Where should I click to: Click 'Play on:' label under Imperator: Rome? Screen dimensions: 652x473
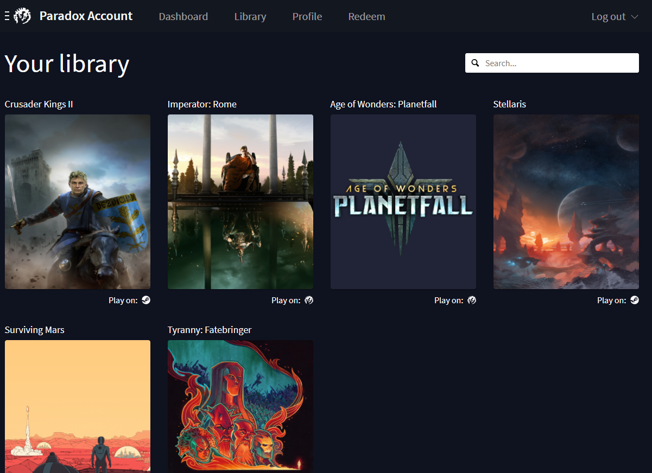click(x=286, y=300)
